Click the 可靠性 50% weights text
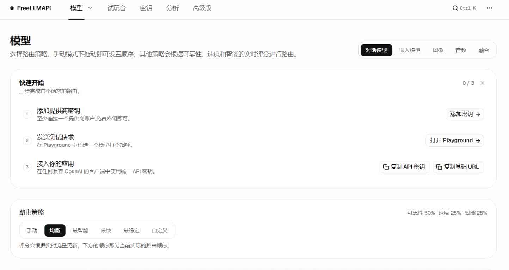The width and height of the screenshot is (509, 270). (x=447, y=213)
